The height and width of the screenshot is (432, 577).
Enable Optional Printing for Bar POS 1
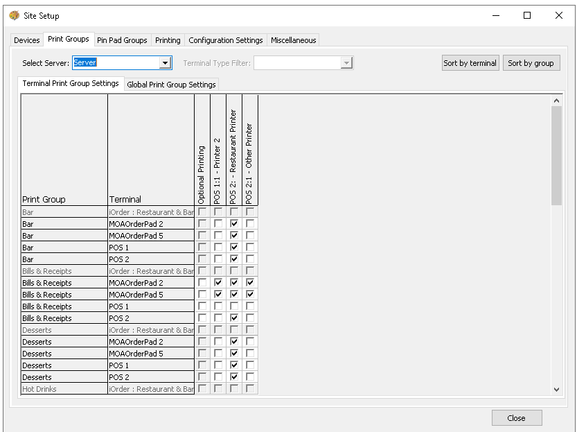tap(202, 248)
